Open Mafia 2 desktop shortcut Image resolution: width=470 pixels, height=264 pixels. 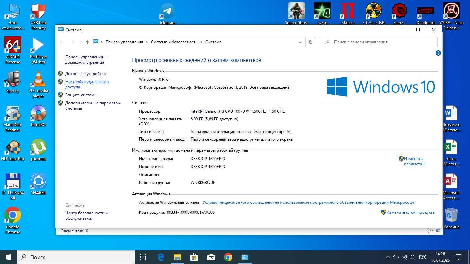(348, 14)
